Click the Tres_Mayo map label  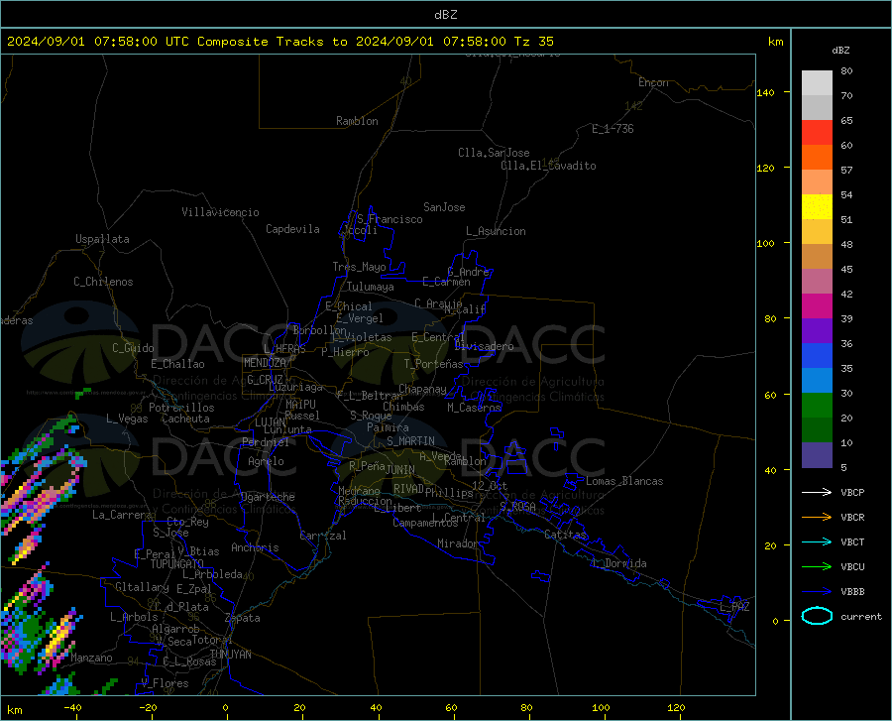coord(359,267)
